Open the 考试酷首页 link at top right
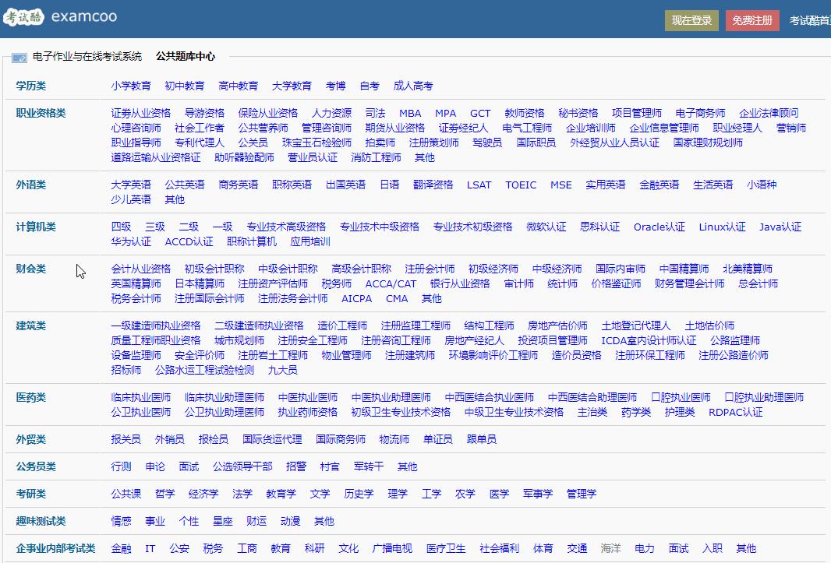 [x=811, y=21]
